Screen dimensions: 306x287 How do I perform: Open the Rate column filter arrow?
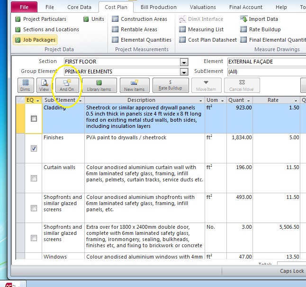tap(296, 100)
